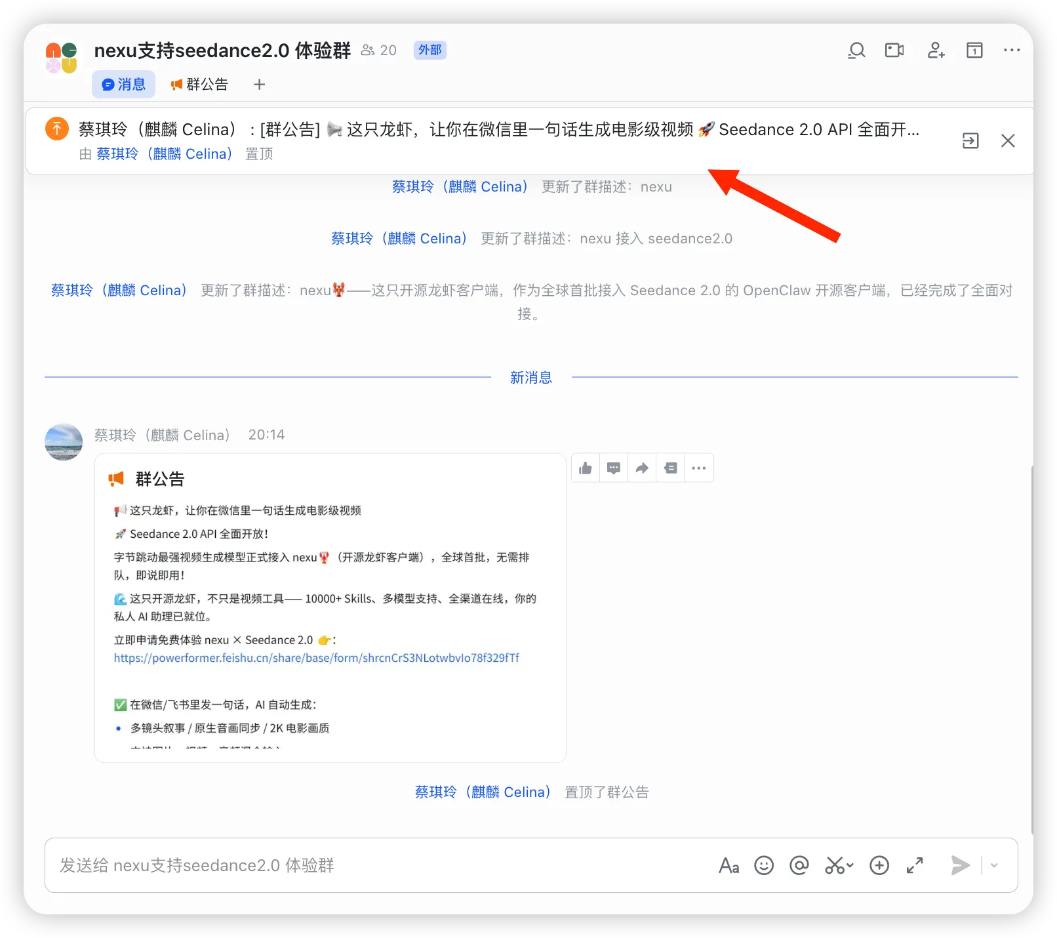Click the message input field
Screen dimensions: 1057x938
click(x=328, y=865)
